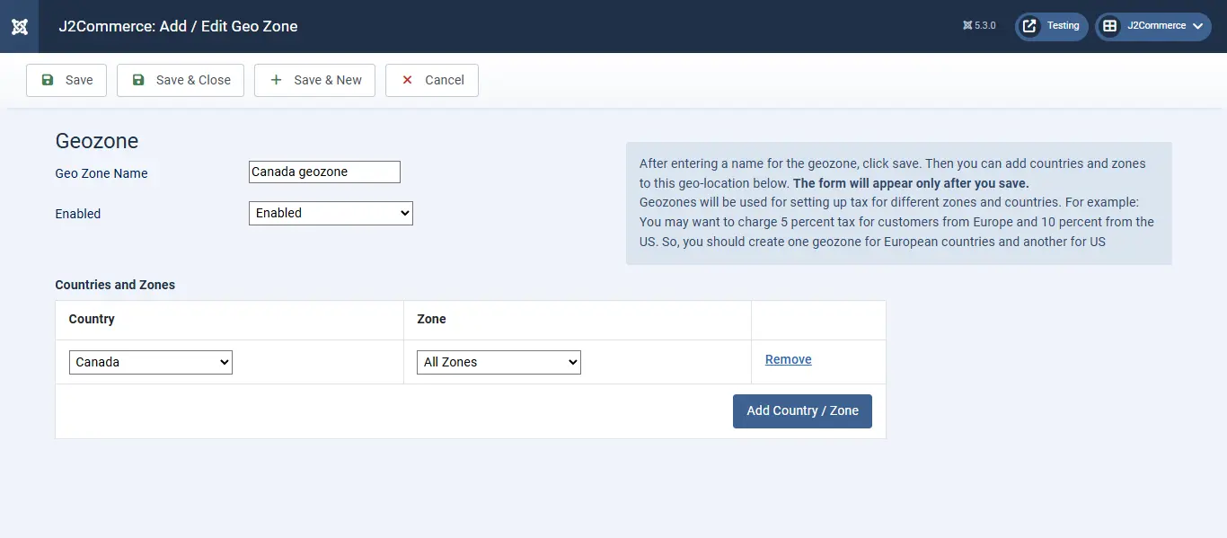This screenshot has width=1227, height=538.
Task: Click the Country column header
Action: [x=92, y=319]
